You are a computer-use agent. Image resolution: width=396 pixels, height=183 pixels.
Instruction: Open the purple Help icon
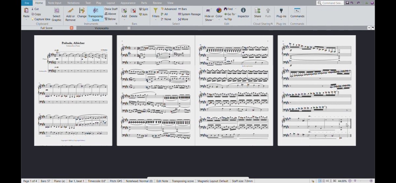372,3
